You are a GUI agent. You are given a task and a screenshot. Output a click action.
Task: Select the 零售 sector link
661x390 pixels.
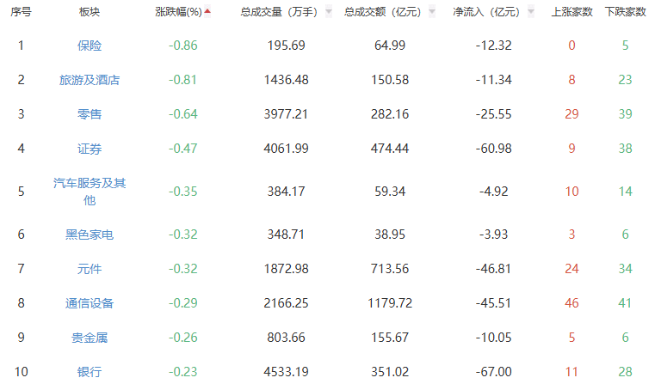pyautogui.click(x=89, y=114)
